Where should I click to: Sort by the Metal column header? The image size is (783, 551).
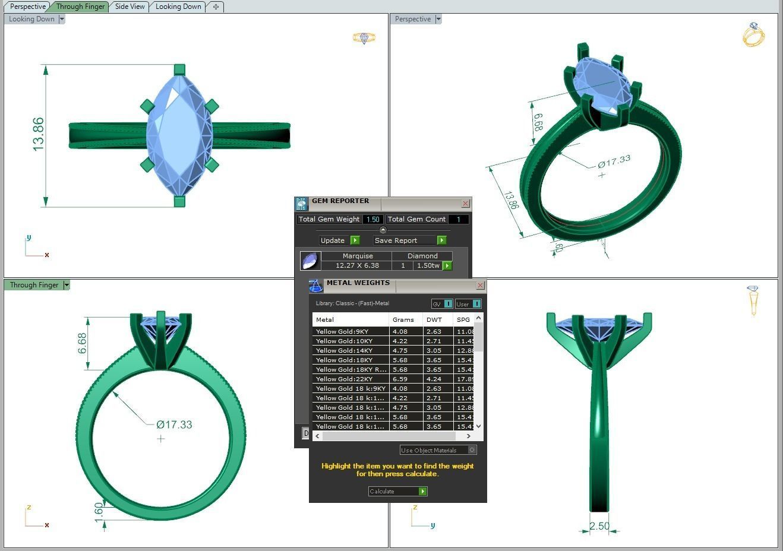pyautogui.click(x=351, y=319)
